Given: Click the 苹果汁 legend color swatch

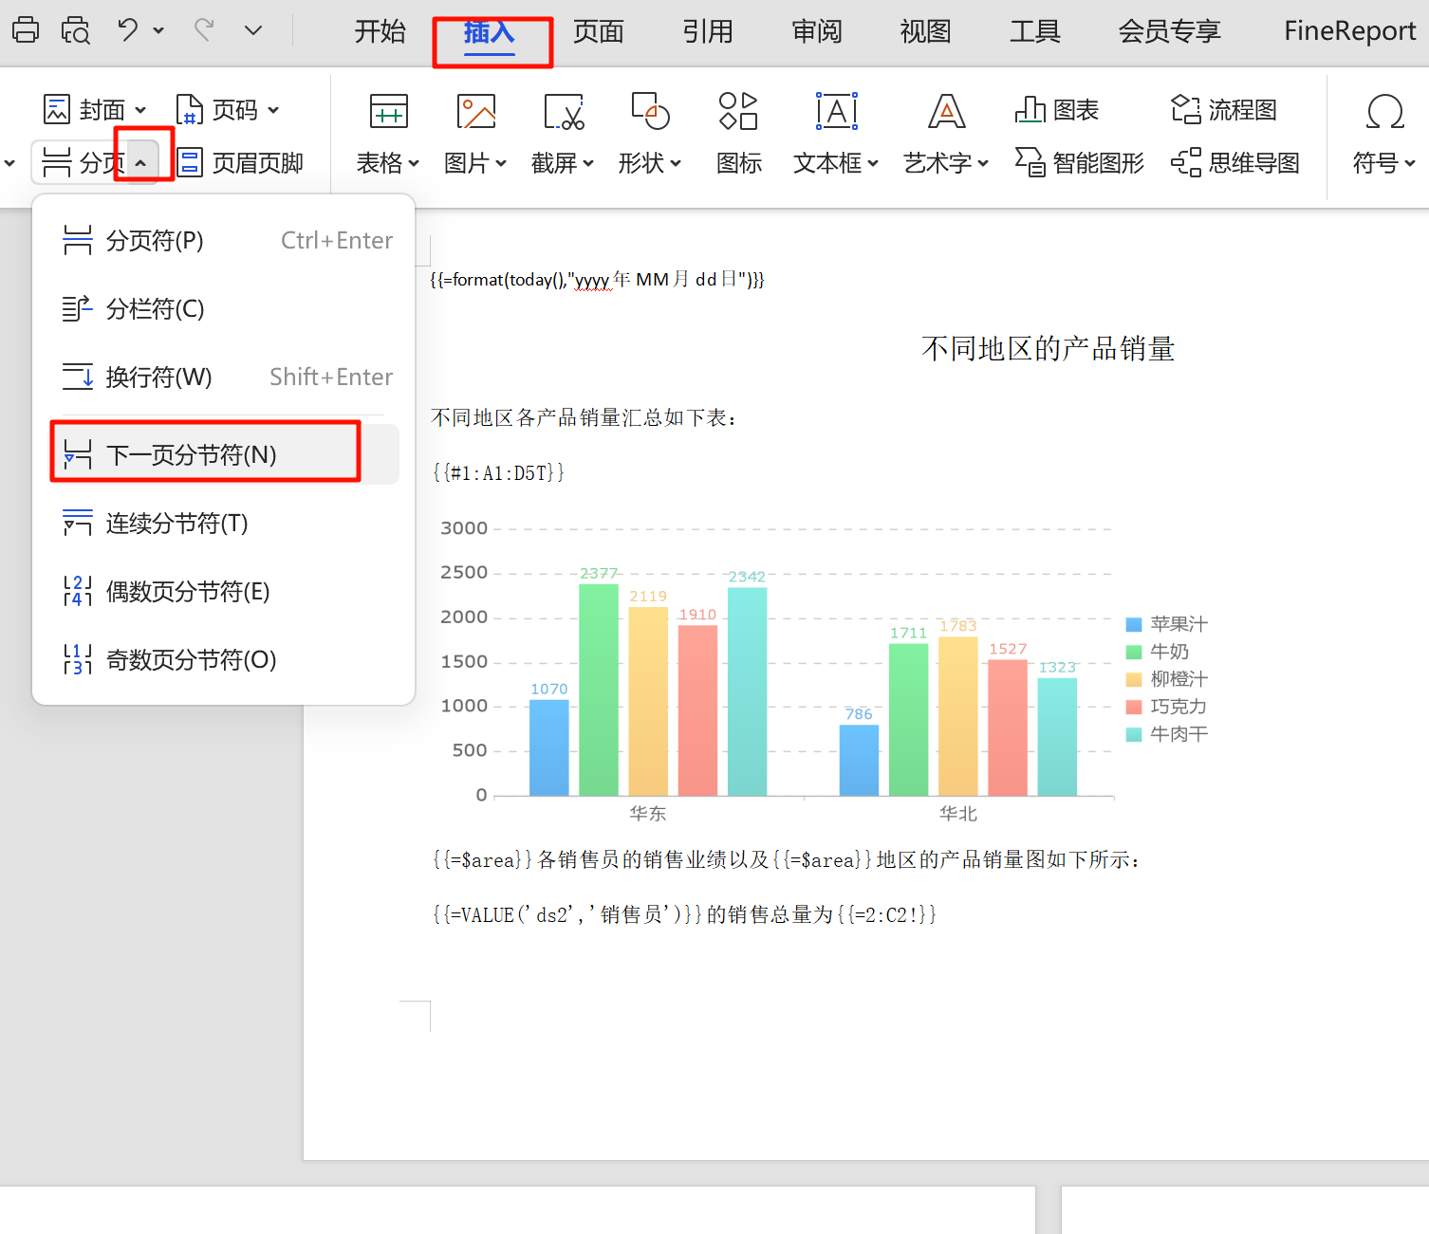Looking at the screenshot, I should [1133, 624].
